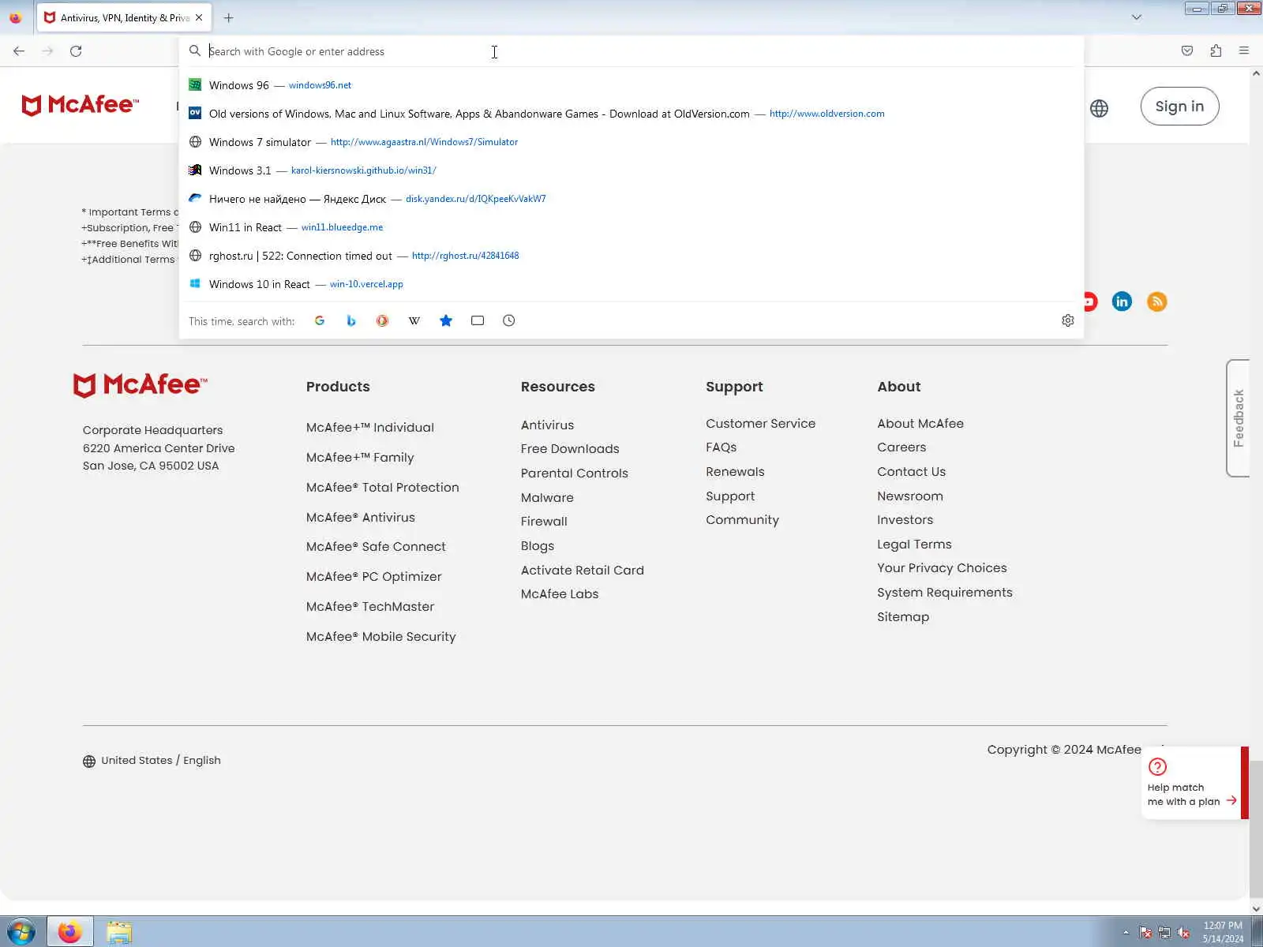Viewport: 1263px width, 947px height.
Task: Open the Parental Controls link
Action: pyautogui.click(x=575, y=473)
